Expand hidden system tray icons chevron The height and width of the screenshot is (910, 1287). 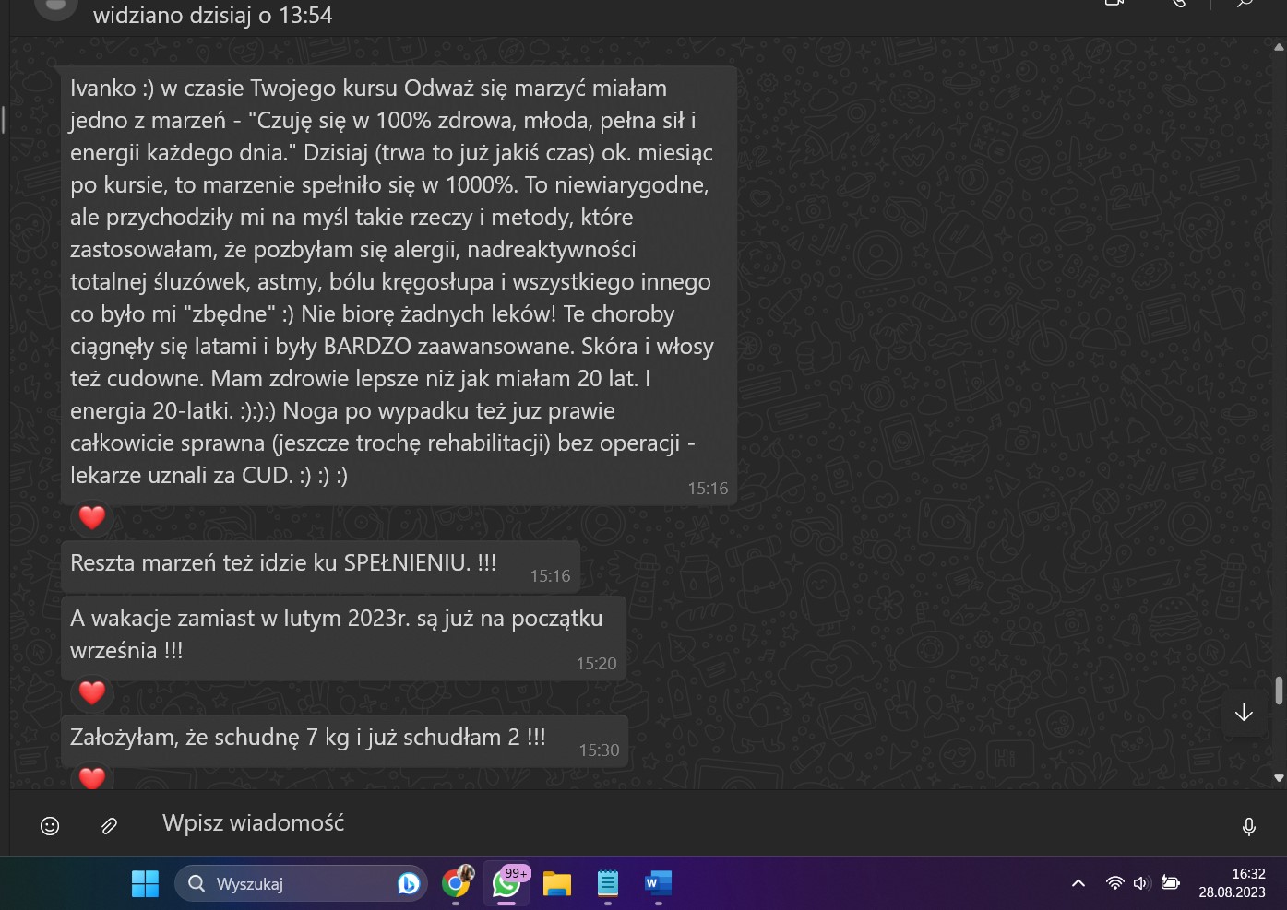pos(1078,883)
